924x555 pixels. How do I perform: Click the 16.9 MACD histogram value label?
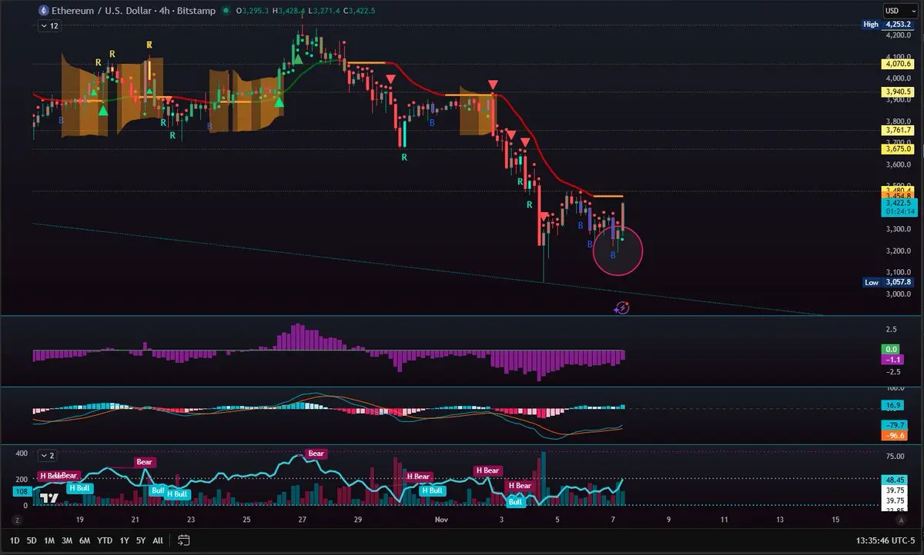[893, 404]
